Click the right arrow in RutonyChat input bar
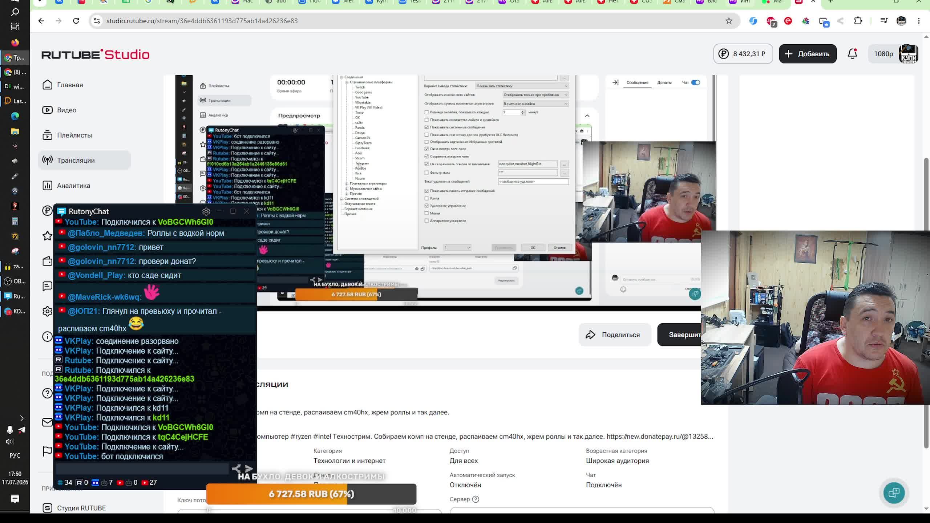This screenshot has height=523, width=930. 249,469
